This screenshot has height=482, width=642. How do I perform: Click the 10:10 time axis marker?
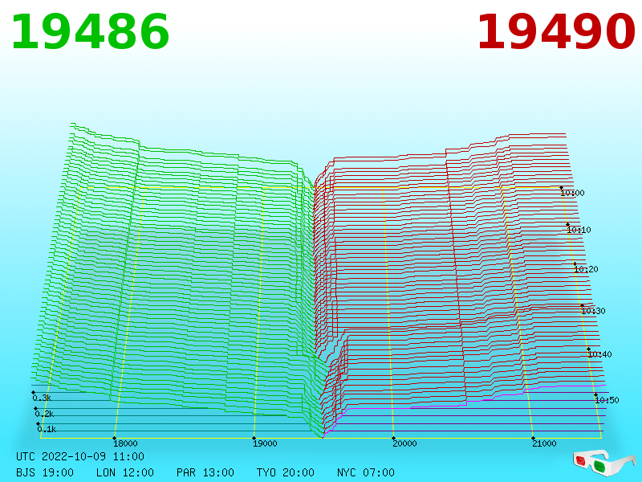579,230
